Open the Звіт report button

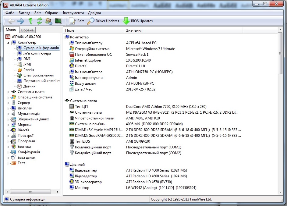pyautogui.click(x=76, y=21)
